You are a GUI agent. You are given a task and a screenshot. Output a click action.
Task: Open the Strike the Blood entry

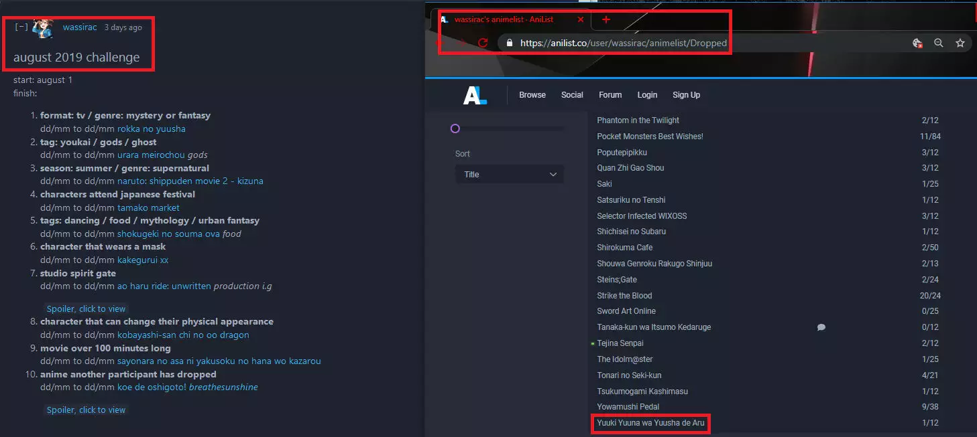coord(624,296)
